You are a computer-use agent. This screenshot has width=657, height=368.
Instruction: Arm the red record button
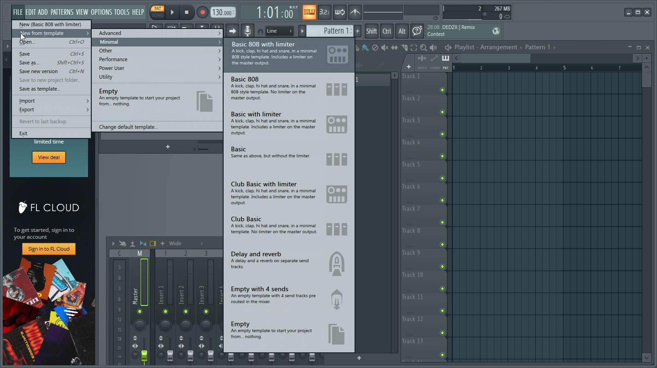pos(202,12)
